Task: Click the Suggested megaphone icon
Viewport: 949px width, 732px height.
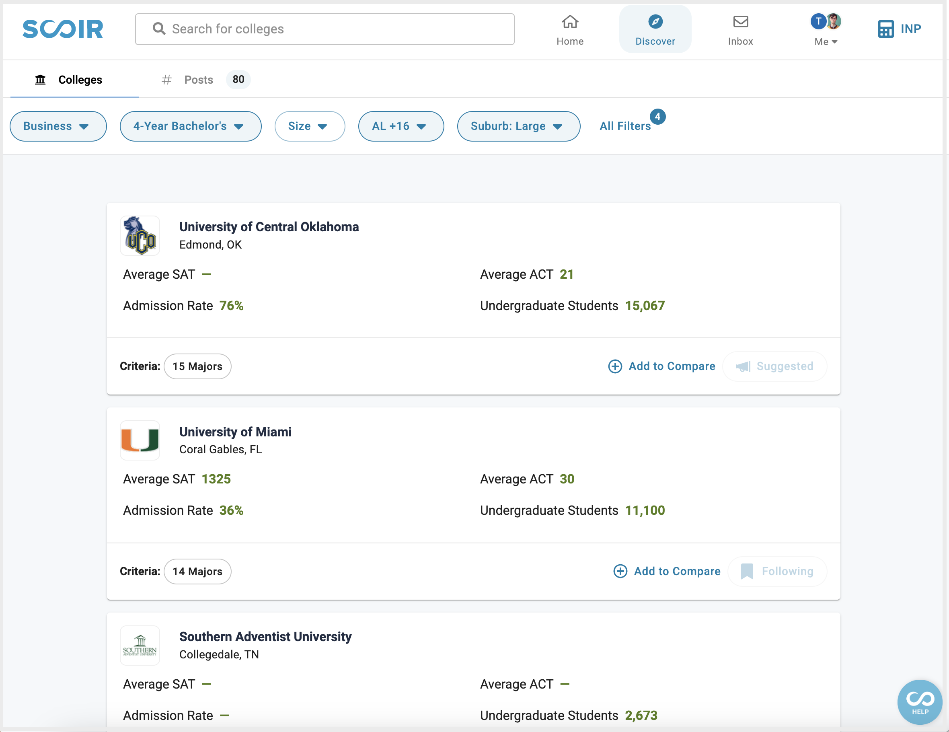Action: click(x=743, y=366)
